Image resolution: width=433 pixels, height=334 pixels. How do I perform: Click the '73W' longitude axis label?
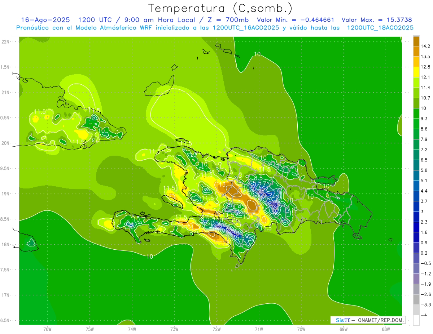point(174,329)
